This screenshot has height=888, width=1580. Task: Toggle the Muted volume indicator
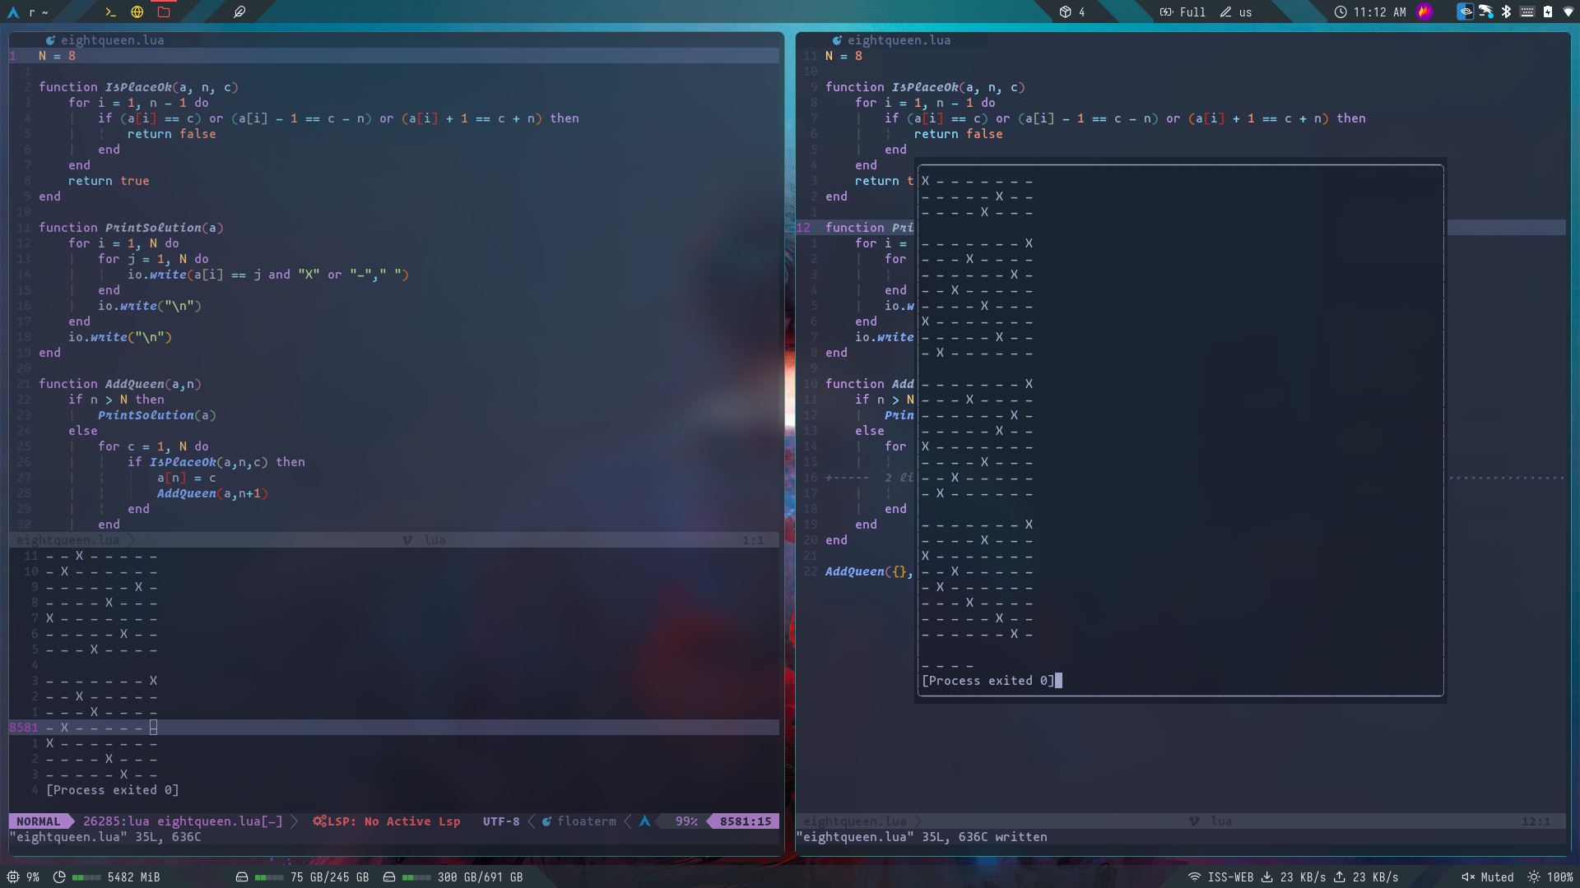coord(1487,877)
